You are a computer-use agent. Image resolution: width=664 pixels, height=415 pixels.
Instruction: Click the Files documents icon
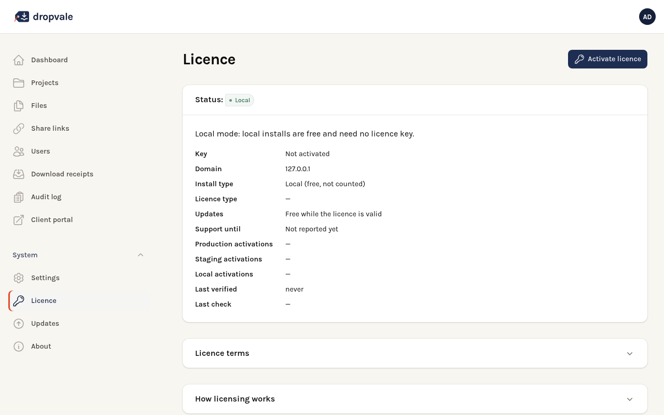(x=19, y=106)
